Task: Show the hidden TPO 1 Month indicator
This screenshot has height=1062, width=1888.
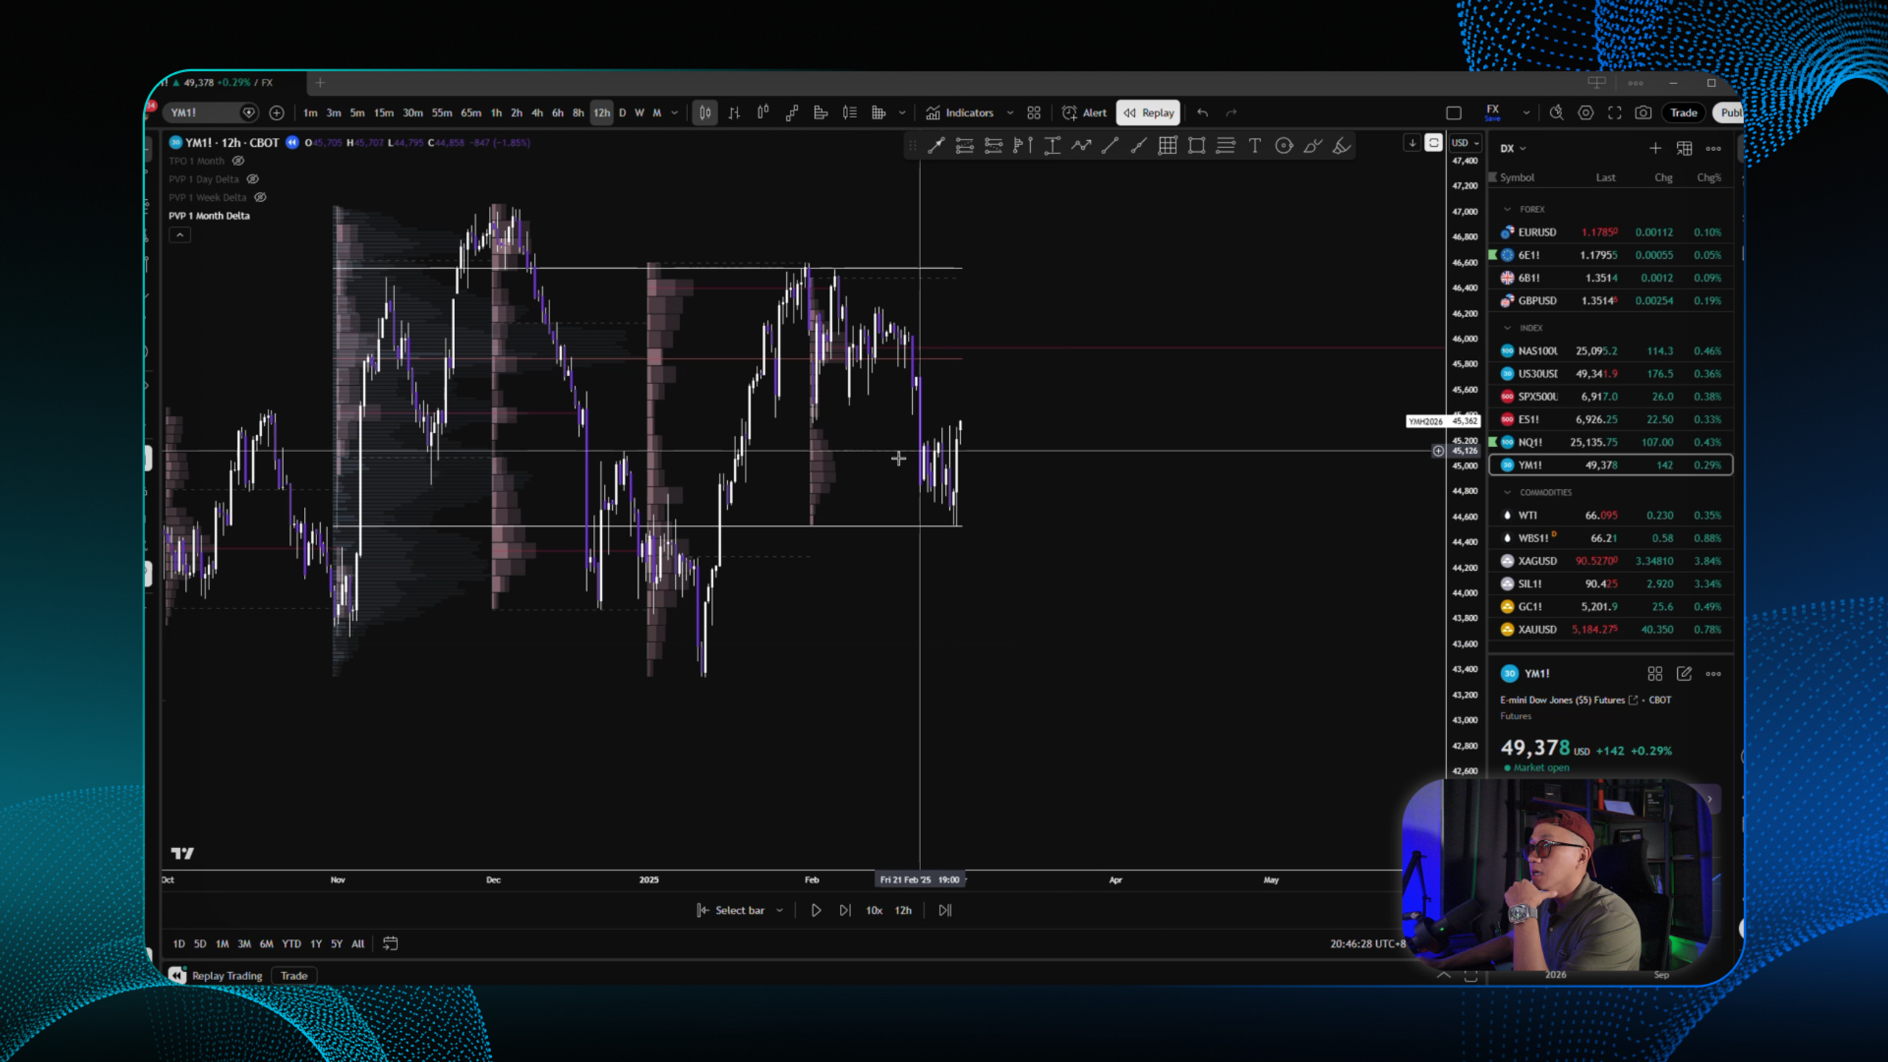Action: click(238, 161)
